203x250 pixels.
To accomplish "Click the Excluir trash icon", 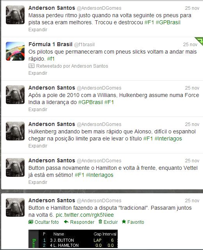I will pyautogui.click(x=100, y=221).
